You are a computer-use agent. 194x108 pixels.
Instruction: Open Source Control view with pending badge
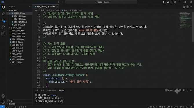coord(3,21)
